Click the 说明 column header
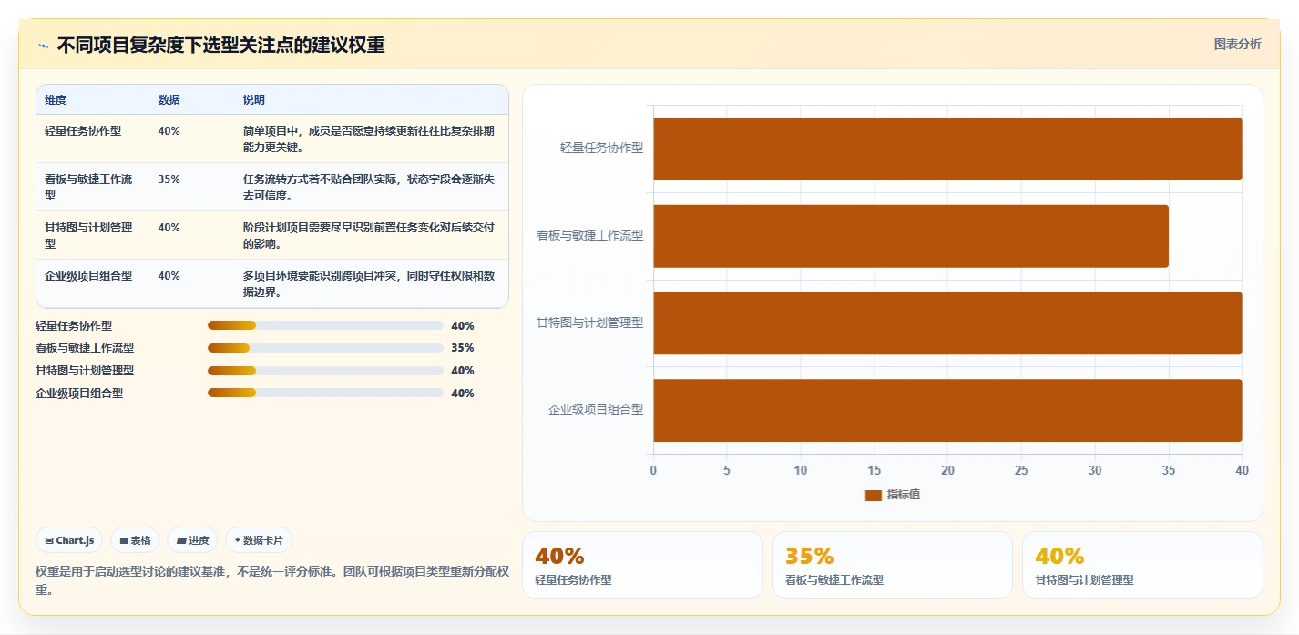 pyautogui.click(x=254, y=100)
